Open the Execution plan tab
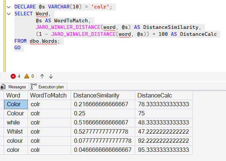This screenshot has width=226, height=161. pos(48,87)
